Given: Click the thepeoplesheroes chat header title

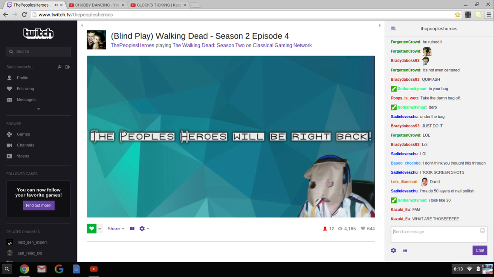Looking at the screenshot, I should coord(439,29).
